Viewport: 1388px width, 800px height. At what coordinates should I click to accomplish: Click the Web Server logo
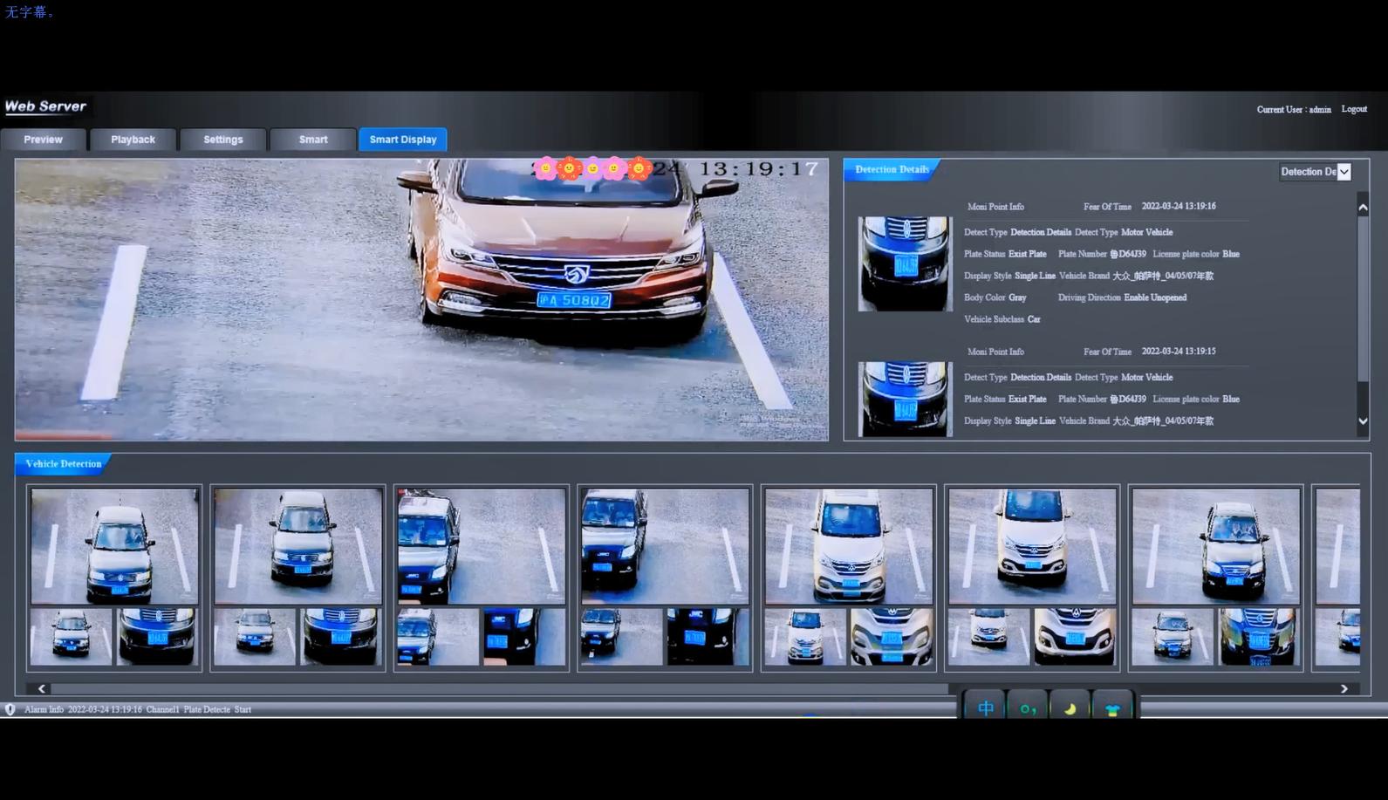(45, 106)
